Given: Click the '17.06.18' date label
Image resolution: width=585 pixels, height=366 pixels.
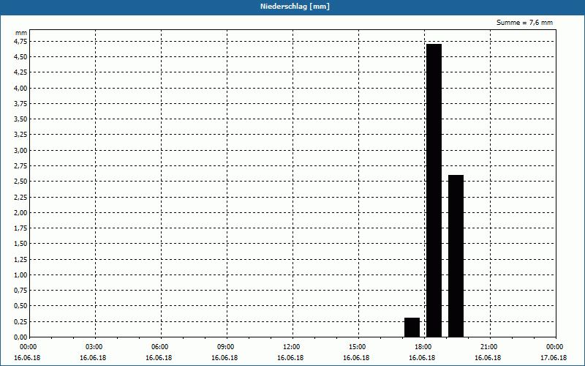Looking at the screenshot, I should (x=554, y=358).
